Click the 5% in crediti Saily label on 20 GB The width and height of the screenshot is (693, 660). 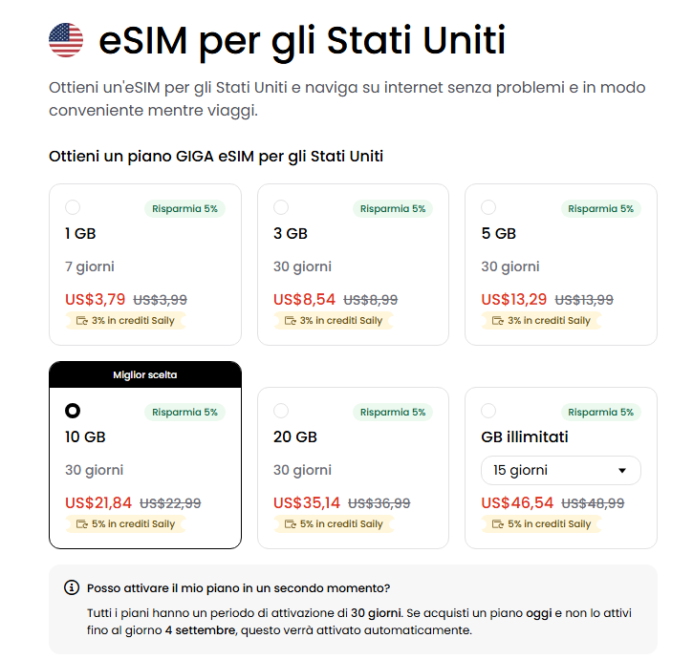[341, 524]
